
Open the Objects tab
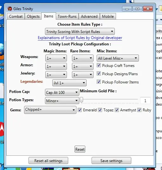point(33,16)
